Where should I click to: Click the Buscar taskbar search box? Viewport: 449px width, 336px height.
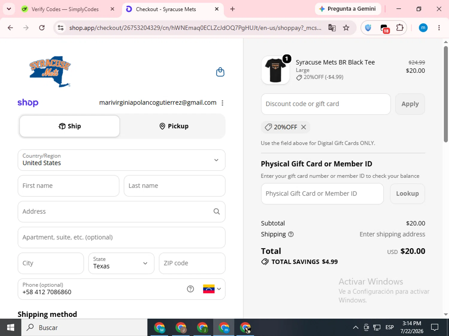pyautogui.click(x=84, y=327)
